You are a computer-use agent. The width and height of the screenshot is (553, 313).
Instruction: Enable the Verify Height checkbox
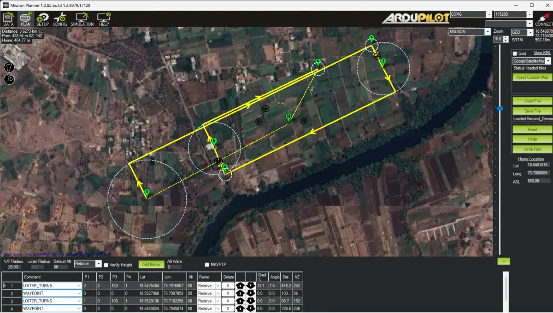tap(106, 265)
